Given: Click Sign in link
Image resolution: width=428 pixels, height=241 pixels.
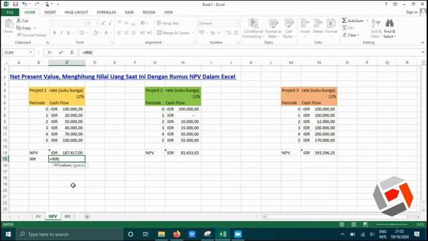Looking at the screenshot, I should point(411,12).
